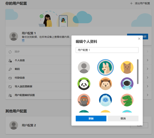Image resolution: width=154 pixels, height=138 pixels.
Task: Select the ninja avatar
Action: (84, 100)
